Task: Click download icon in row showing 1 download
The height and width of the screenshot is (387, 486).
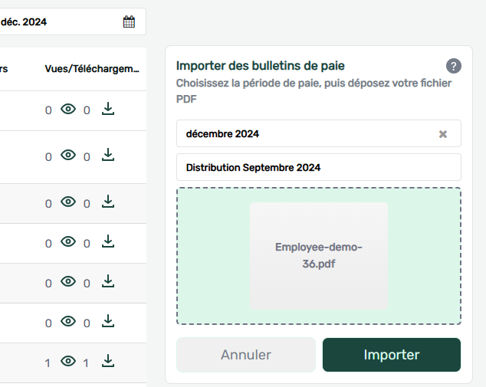Action: [108, 362]
